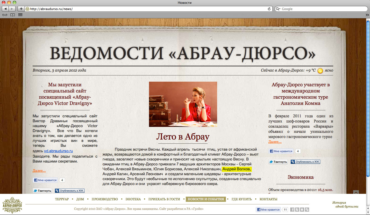Open ГДЕ КУПИТЬ menu item
This screenshot has width=370, height=215.
pyautogui.click(x=242, y=199)
